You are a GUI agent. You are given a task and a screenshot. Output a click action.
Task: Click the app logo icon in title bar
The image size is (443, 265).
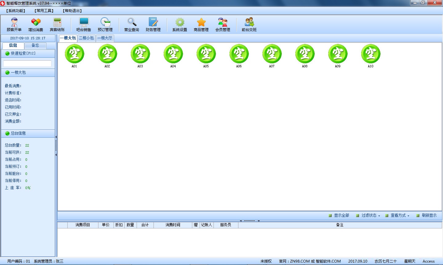tap(3, 3)
